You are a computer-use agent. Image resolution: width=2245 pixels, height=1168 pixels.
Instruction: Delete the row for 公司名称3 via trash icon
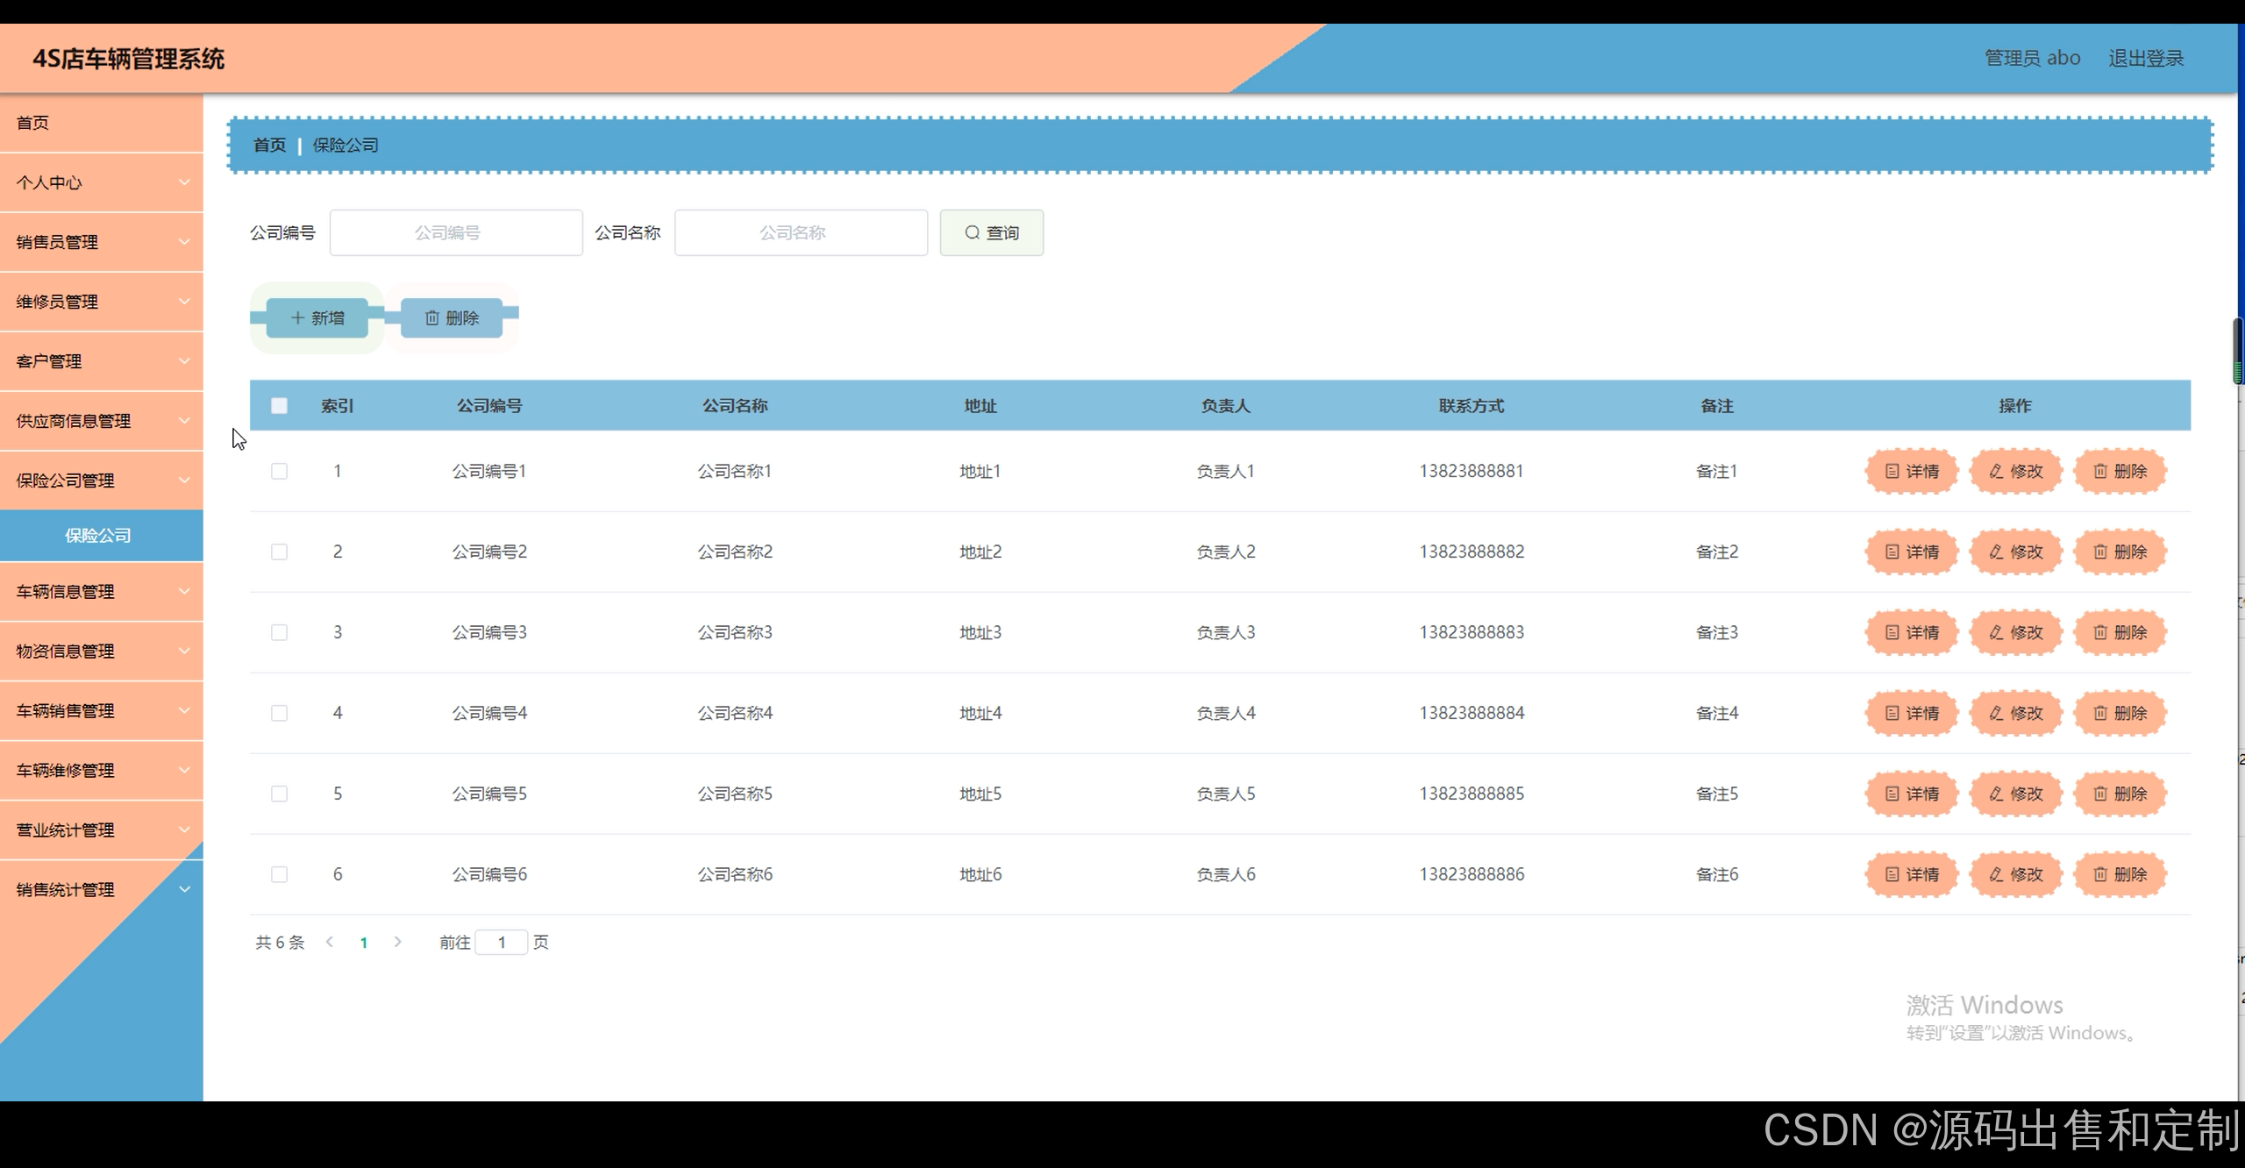[2100, 632]
